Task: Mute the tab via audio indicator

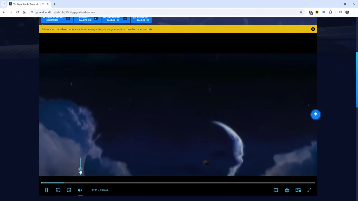Action: pyautogui.click(x=43, y=4)
